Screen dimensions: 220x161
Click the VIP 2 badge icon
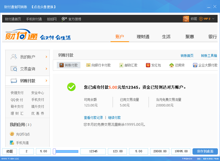pyautogui.click(x=201, y=19)
